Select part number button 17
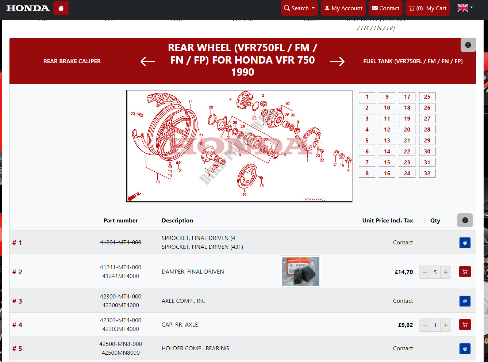The image size is (488, 362). coord(407,97)
